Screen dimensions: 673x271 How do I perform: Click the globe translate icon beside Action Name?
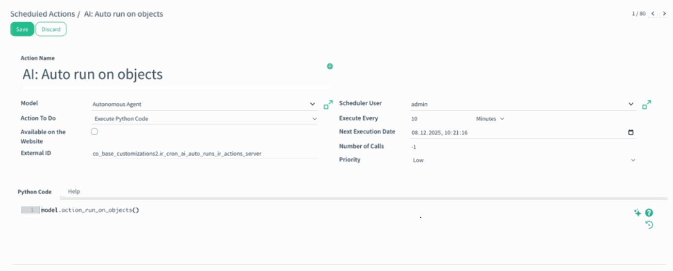pyautogui.click(x=330, y=66)
